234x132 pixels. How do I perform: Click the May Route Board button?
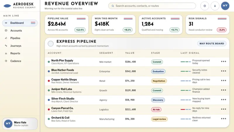tap(212, 43)
